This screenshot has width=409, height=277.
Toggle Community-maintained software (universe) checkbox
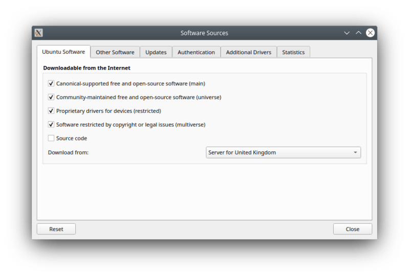[x=51, y=97]
